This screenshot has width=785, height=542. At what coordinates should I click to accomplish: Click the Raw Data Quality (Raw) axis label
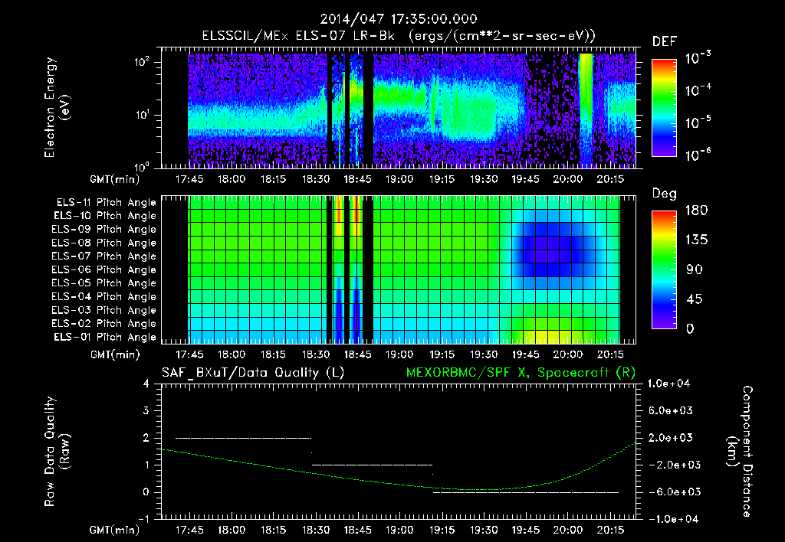click(57, 452)
